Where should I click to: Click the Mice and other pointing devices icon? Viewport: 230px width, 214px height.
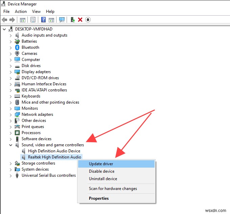[17, 102]
